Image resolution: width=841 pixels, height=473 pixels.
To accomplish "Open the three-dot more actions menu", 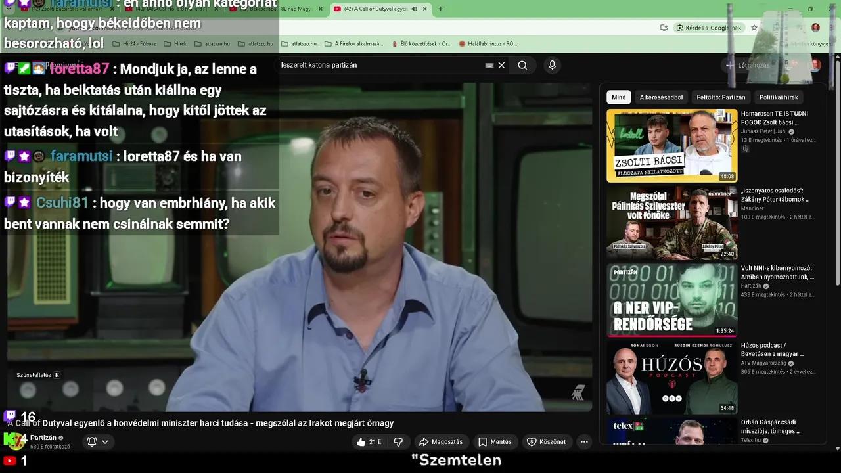I will pos(584,442).
